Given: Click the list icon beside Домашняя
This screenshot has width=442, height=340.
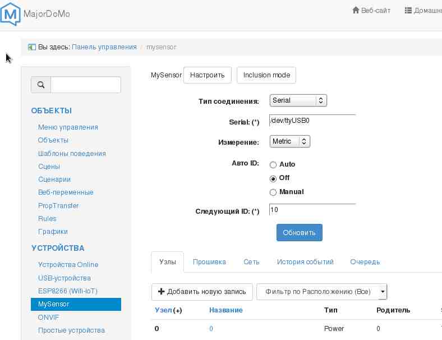Looking at the screenshot, I should point(408,10).
